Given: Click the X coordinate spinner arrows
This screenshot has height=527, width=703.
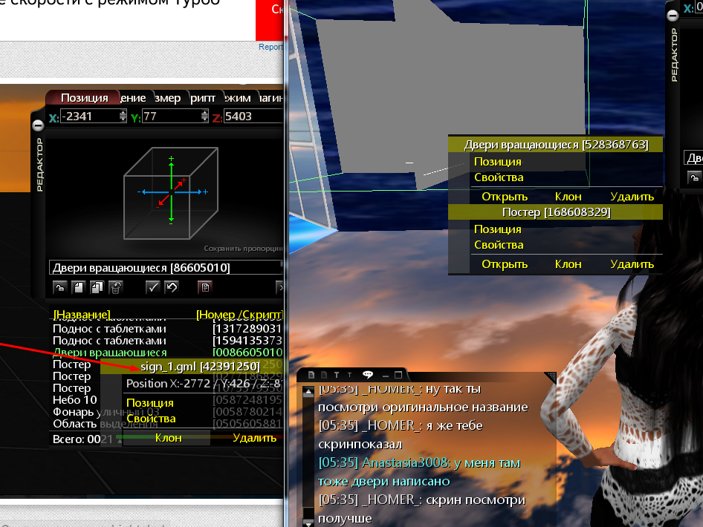Looking at the screenshot, I should (x=123, y=117).
